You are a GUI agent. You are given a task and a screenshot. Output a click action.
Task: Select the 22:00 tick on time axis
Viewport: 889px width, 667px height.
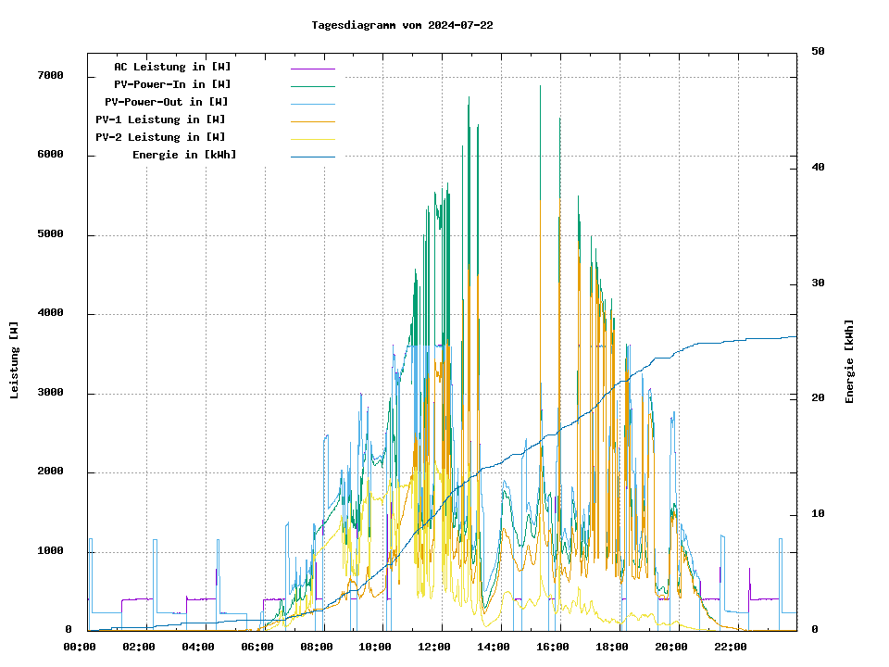pyautogui.click(x=730, y=647)
